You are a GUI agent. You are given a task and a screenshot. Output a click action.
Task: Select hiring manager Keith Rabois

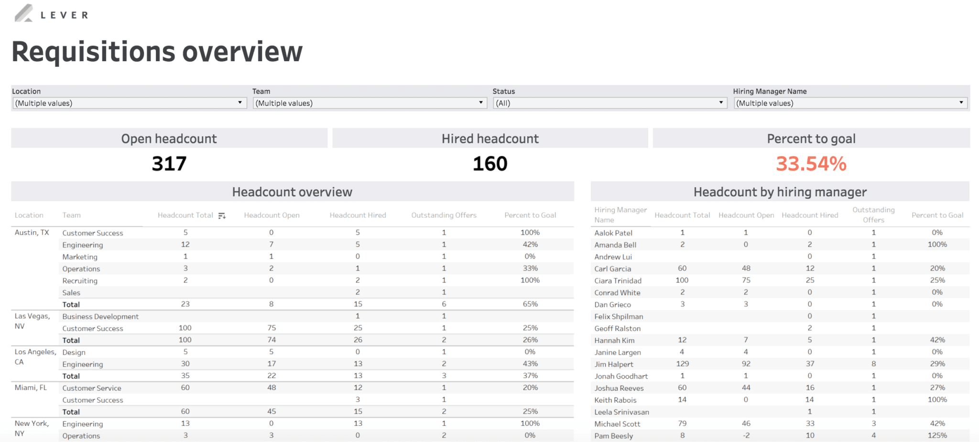pos(615,400)
